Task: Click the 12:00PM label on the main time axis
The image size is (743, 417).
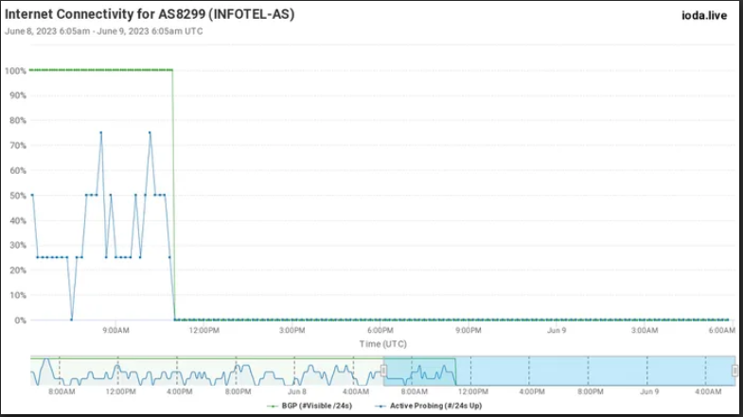Action: (204, 330)
